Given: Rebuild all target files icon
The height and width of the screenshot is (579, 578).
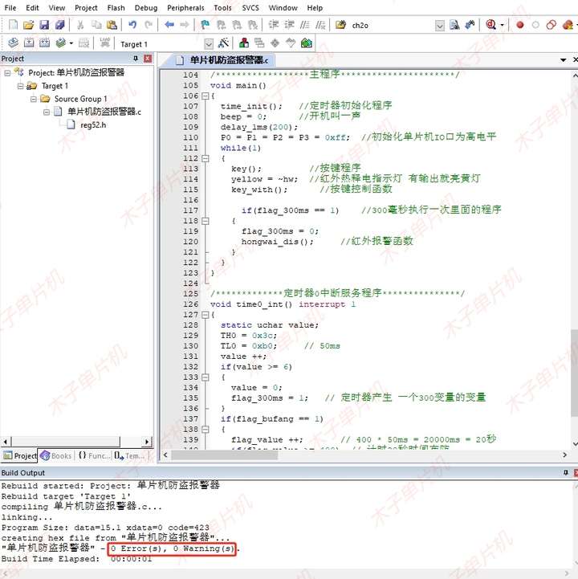Looking at the screenshot, I should click(44, 43).
